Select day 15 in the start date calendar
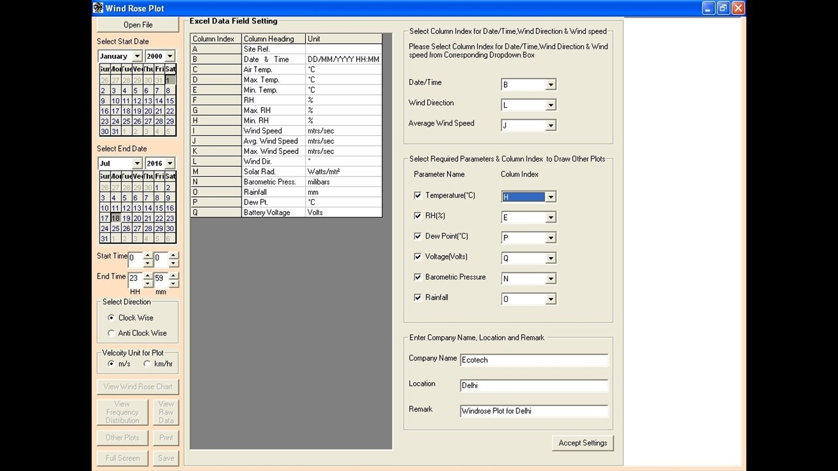Viewport: 838px width, 471px height. [x=170, y=101]
